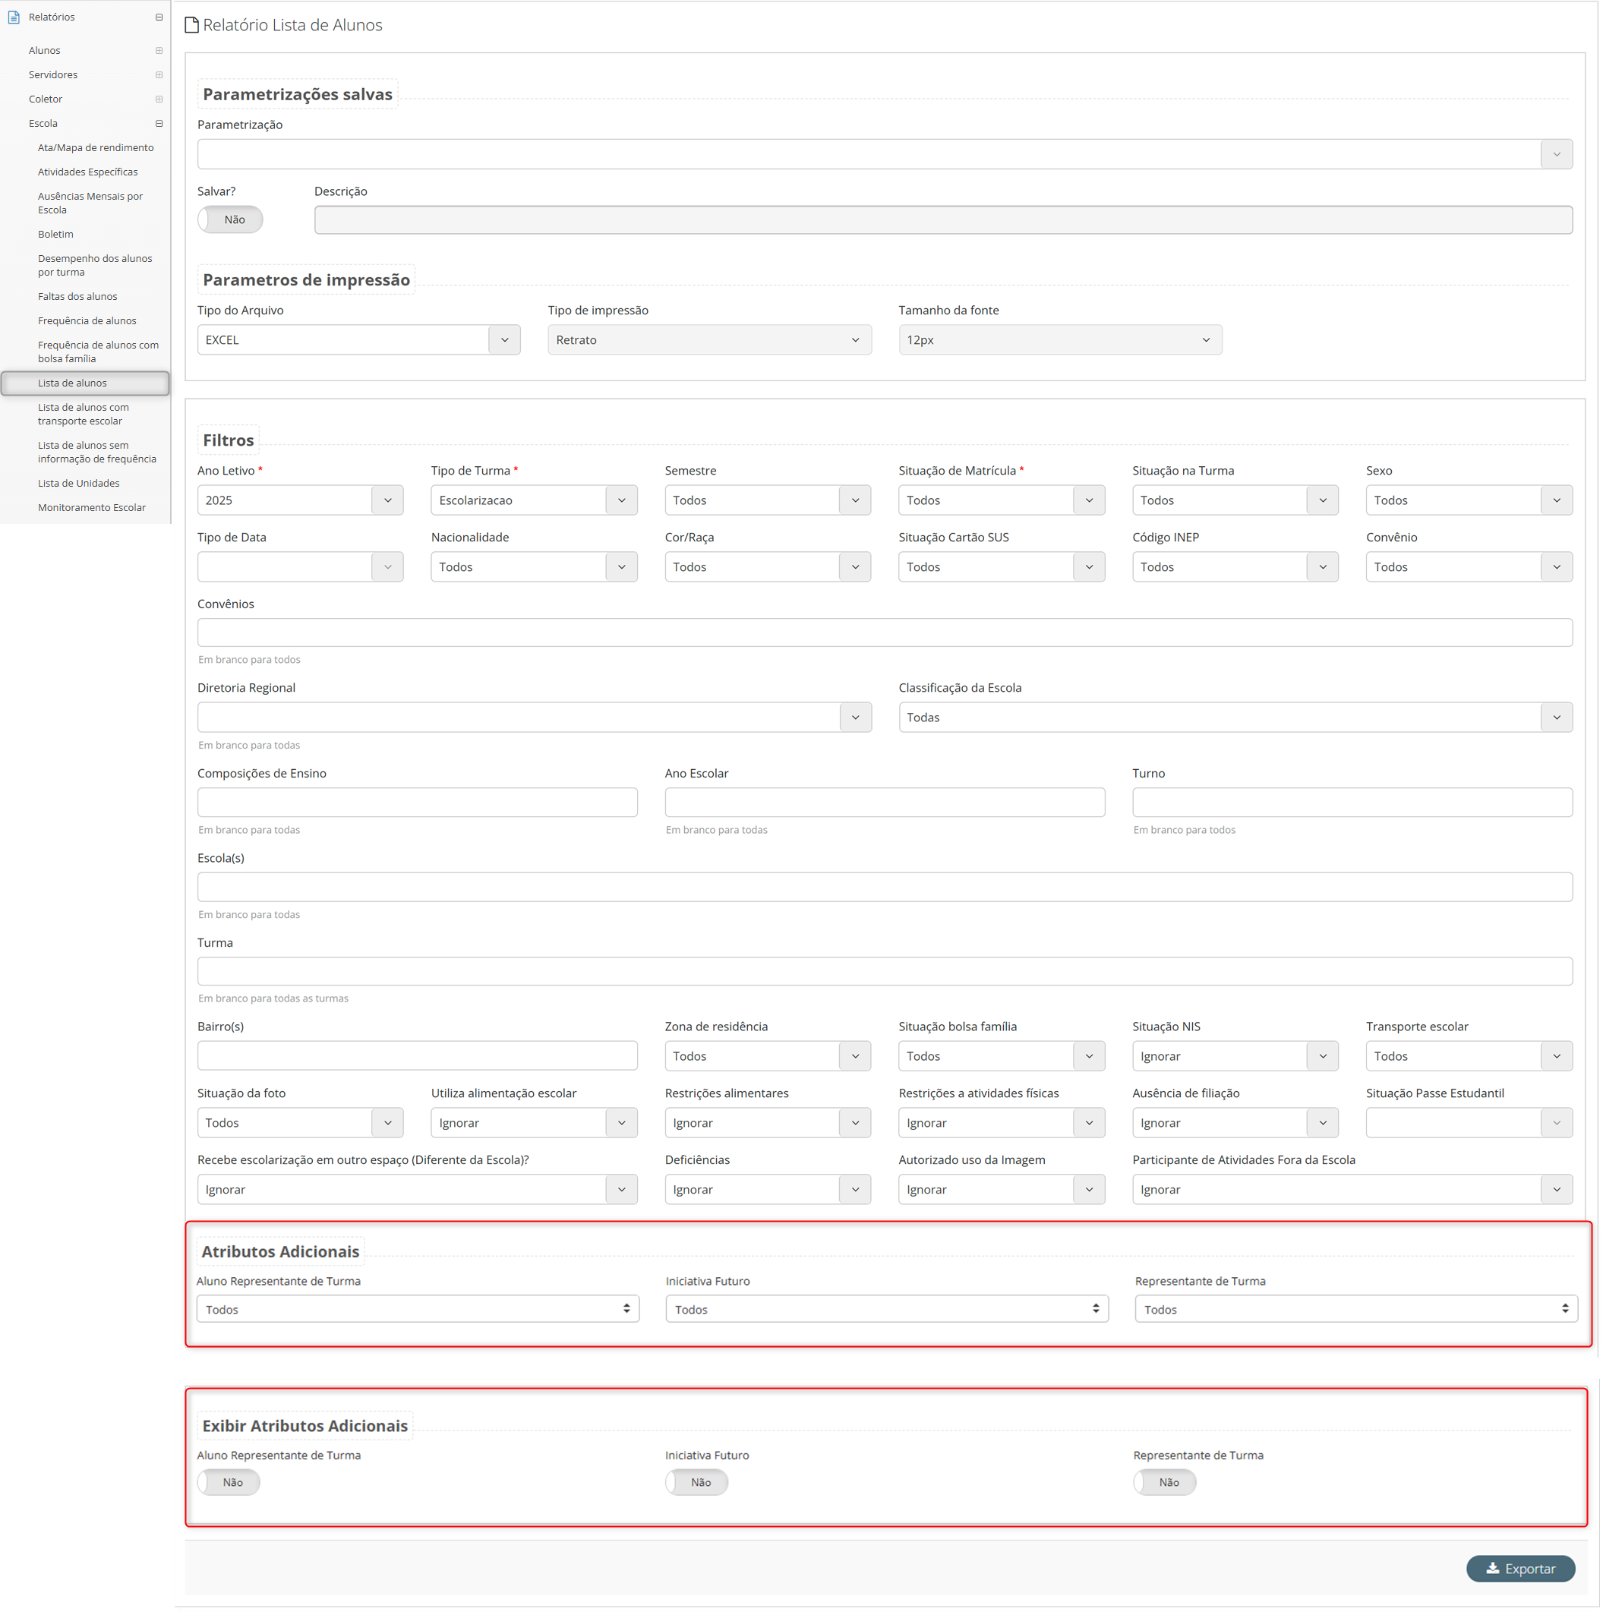Open Lista de alunos com transporte escolar
This screenshot has height=1615, width=1603.
click(84, 414)
